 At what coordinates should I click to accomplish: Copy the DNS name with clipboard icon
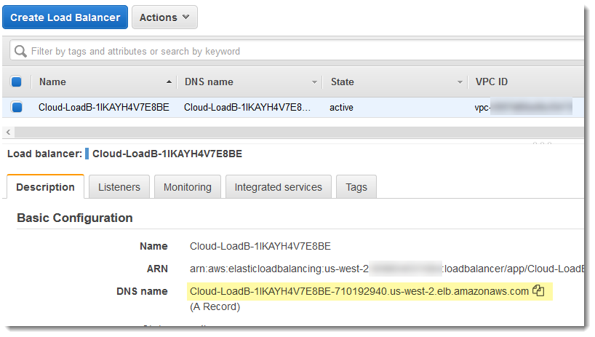pos(538,290)
